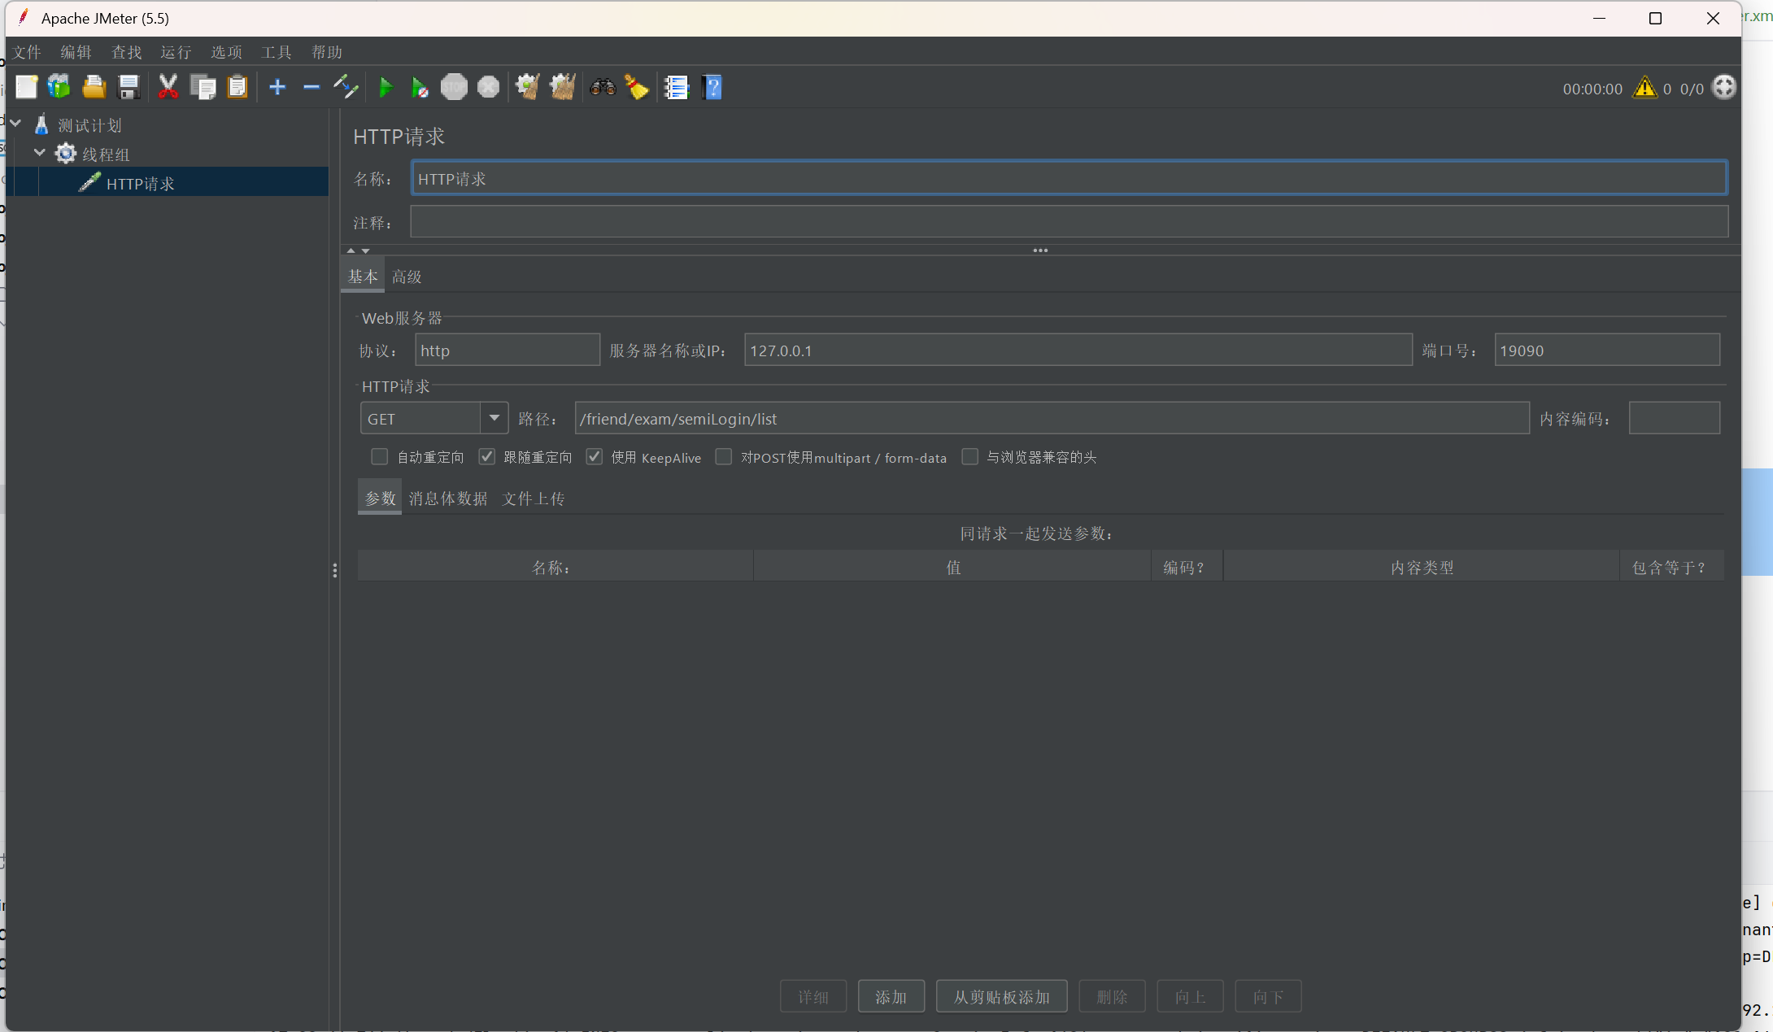Viewport: 1773px width, 1032px height.
Task: Open the 文件 menu
Action: pos(27,52)
